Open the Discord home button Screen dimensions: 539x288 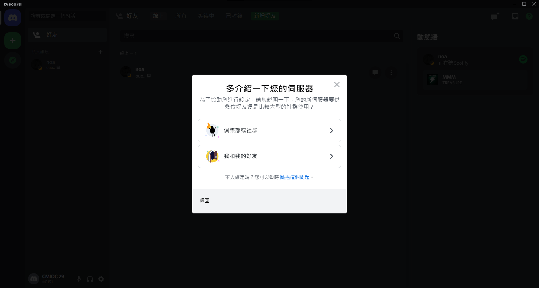[13, 18]
